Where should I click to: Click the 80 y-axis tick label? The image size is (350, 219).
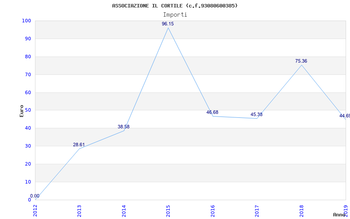(28, 57)
